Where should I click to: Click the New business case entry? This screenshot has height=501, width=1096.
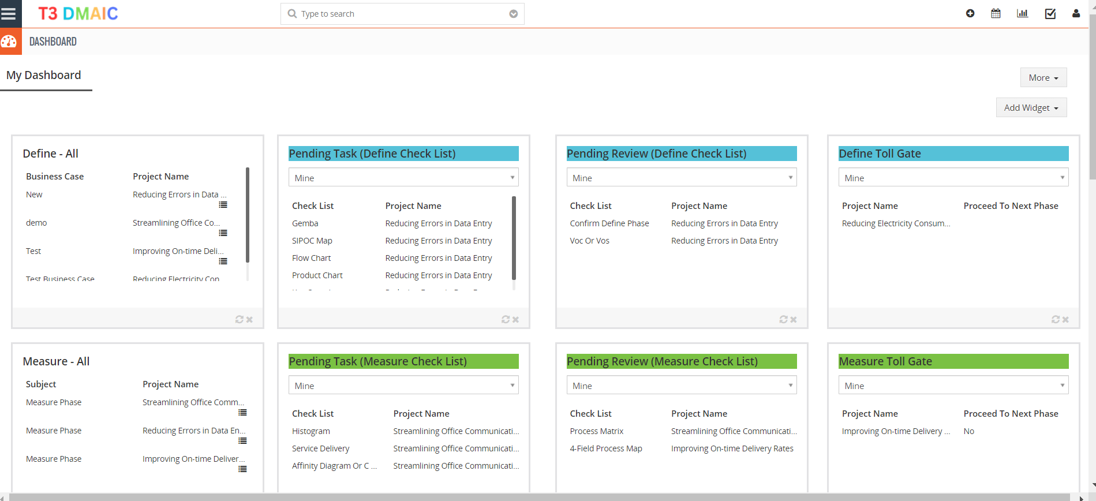[34, 195]
